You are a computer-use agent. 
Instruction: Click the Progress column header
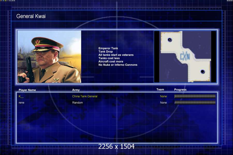tap(180, 90)
